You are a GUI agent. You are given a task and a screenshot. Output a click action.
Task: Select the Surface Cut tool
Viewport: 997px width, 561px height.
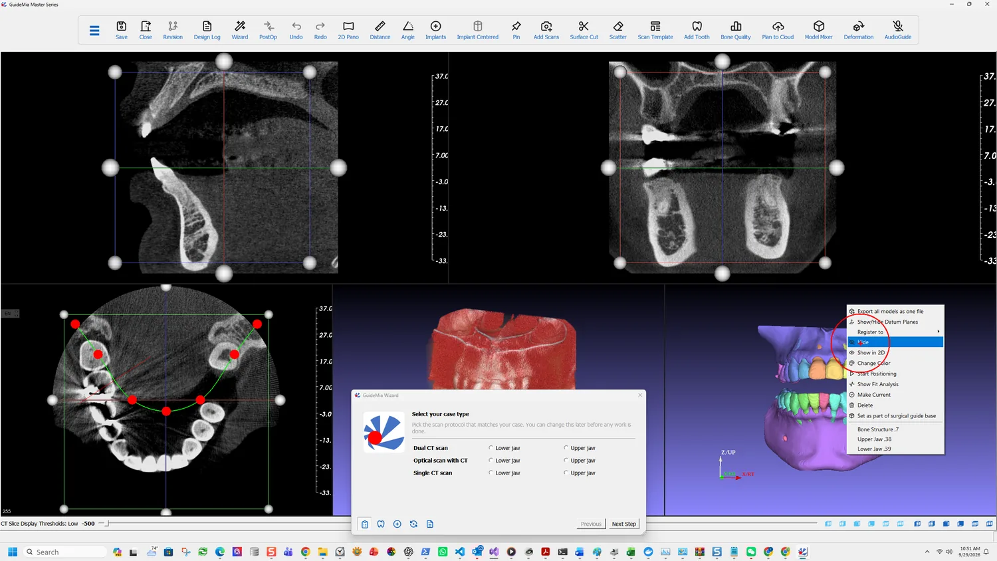click(x=584, y=30)
